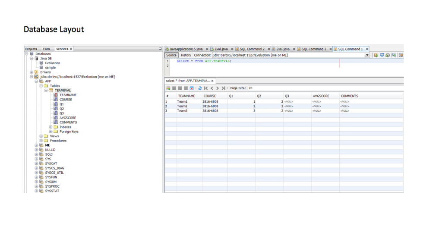Go to the next results page
Image resolution: width=442 pixels, height=242 pixels.
point(218,88)
